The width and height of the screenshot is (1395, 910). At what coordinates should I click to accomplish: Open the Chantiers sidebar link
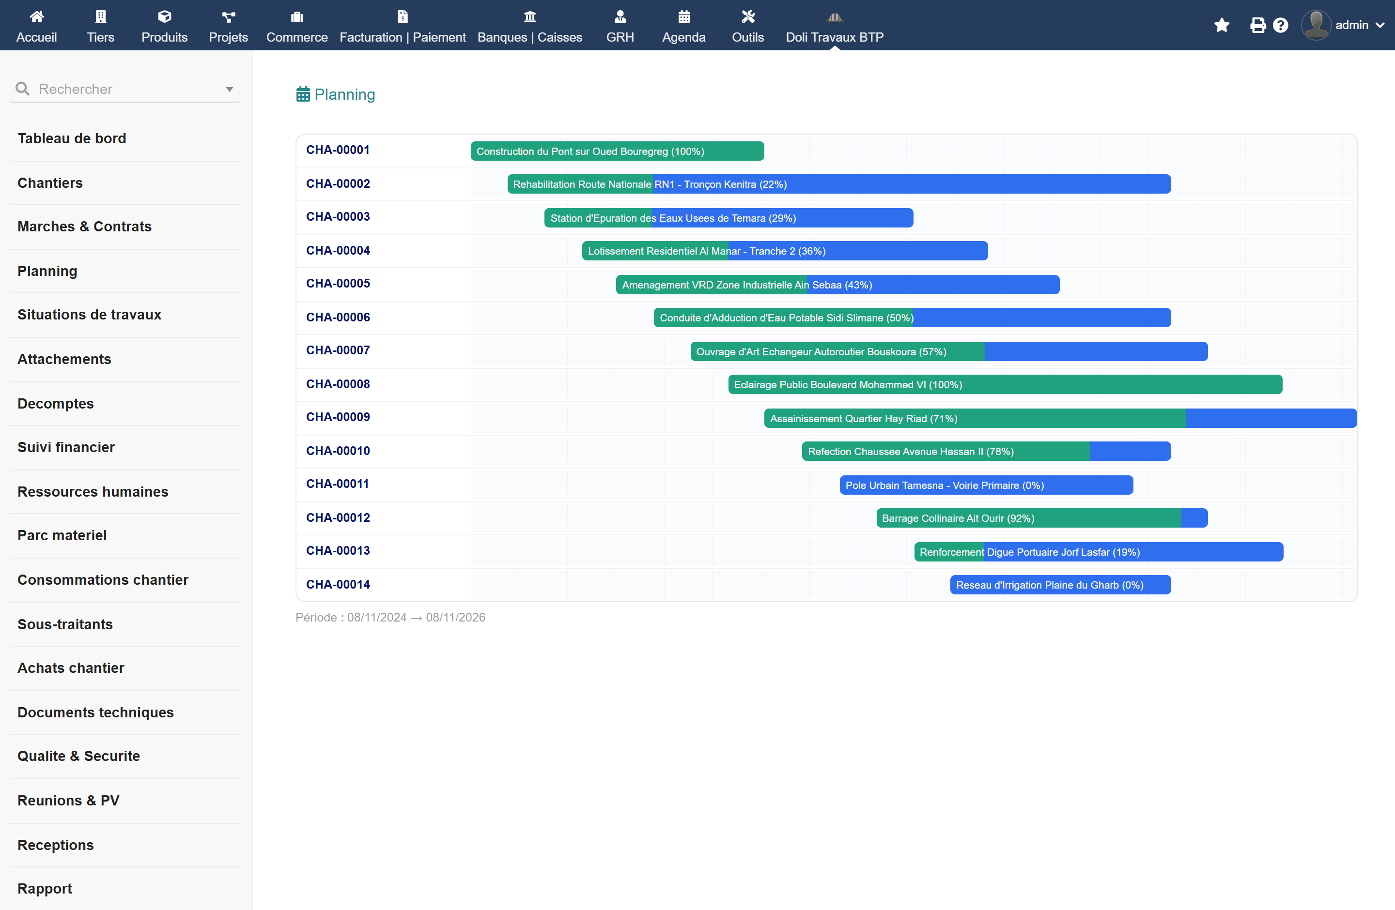point(50,182)
